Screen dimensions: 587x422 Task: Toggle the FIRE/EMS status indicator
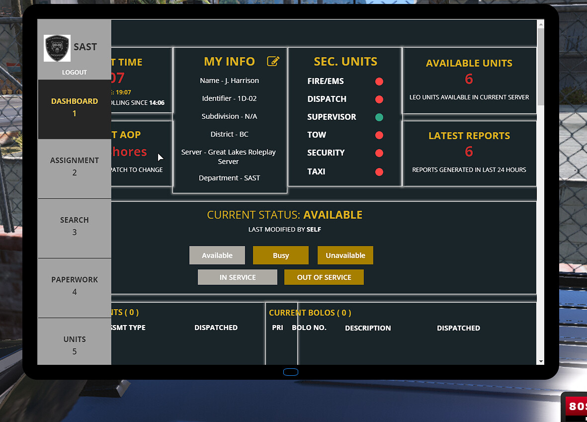[x=379, y=81]
